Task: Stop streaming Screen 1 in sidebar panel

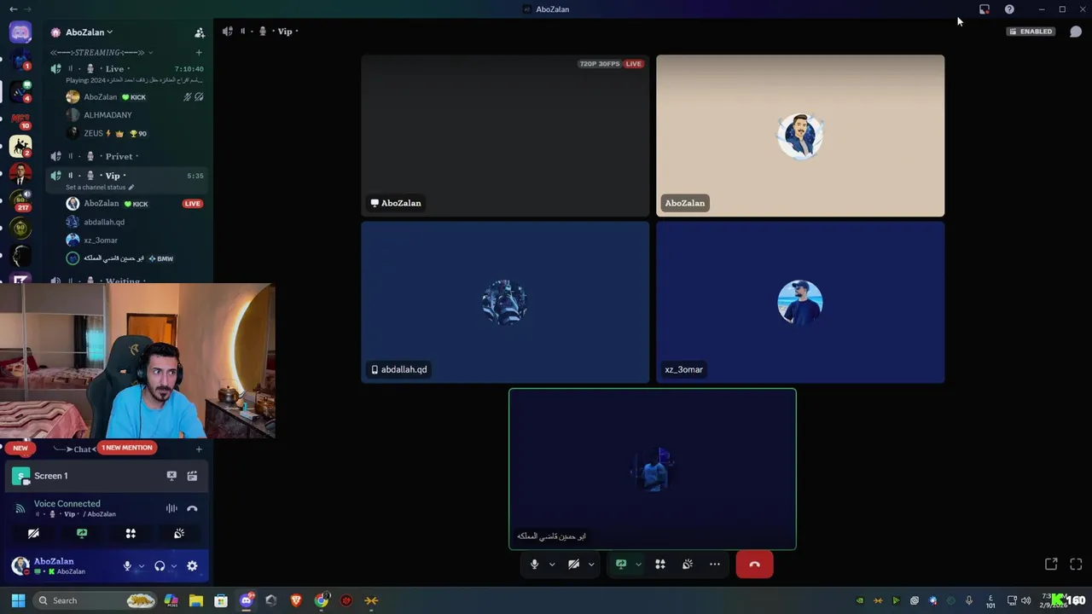Action: [171, 476]
